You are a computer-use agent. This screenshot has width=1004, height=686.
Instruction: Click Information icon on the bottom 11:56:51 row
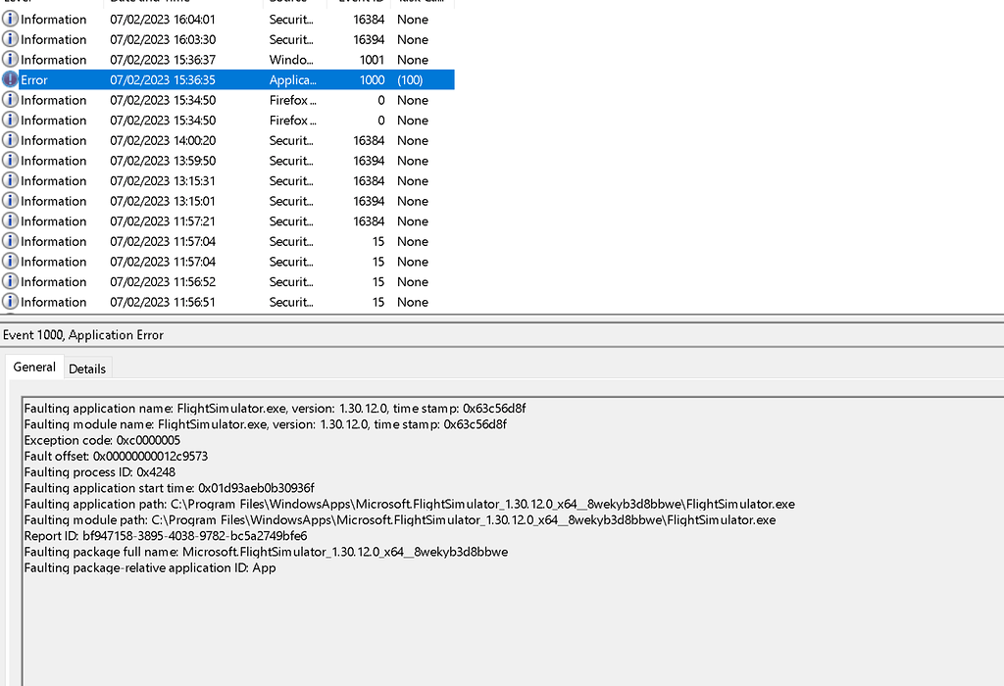(x=10, y=301)
